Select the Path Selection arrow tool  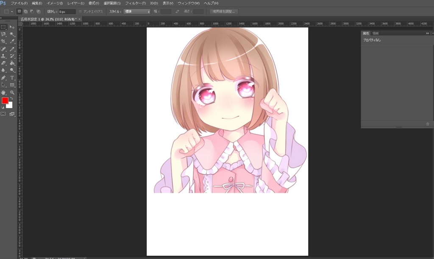point(3,85)
